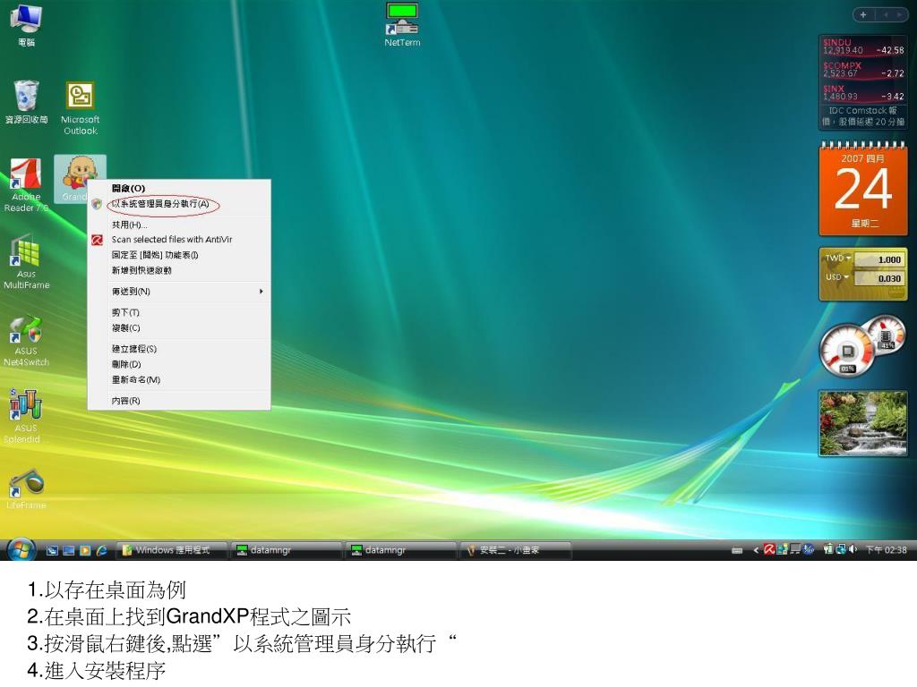Click the calendar gadget showing 24
This screenshot has width=917, height=687.
tap(863, 189)
